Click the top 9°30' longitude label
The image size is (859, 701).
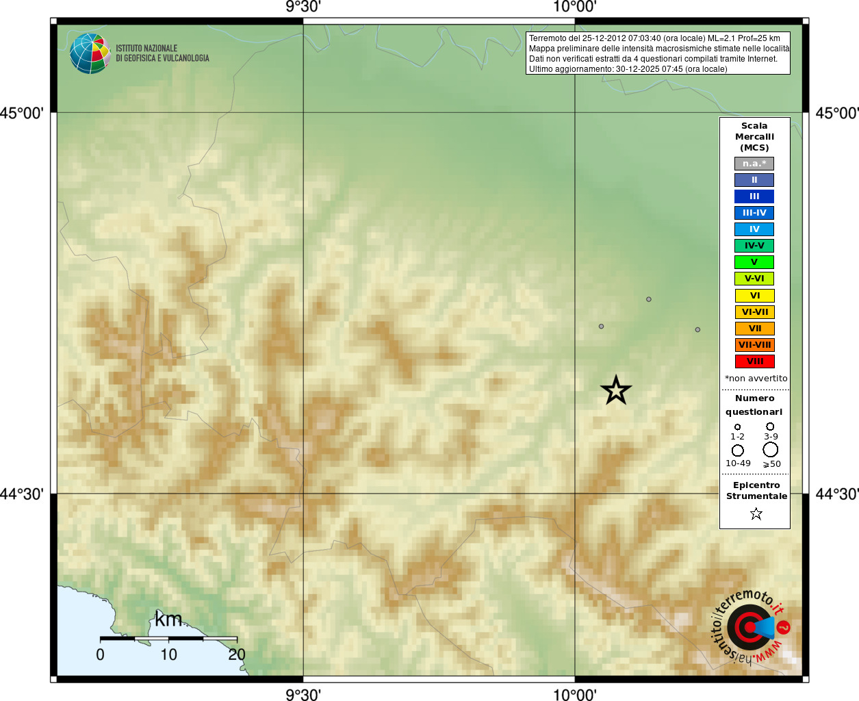[x=303, y=7]
